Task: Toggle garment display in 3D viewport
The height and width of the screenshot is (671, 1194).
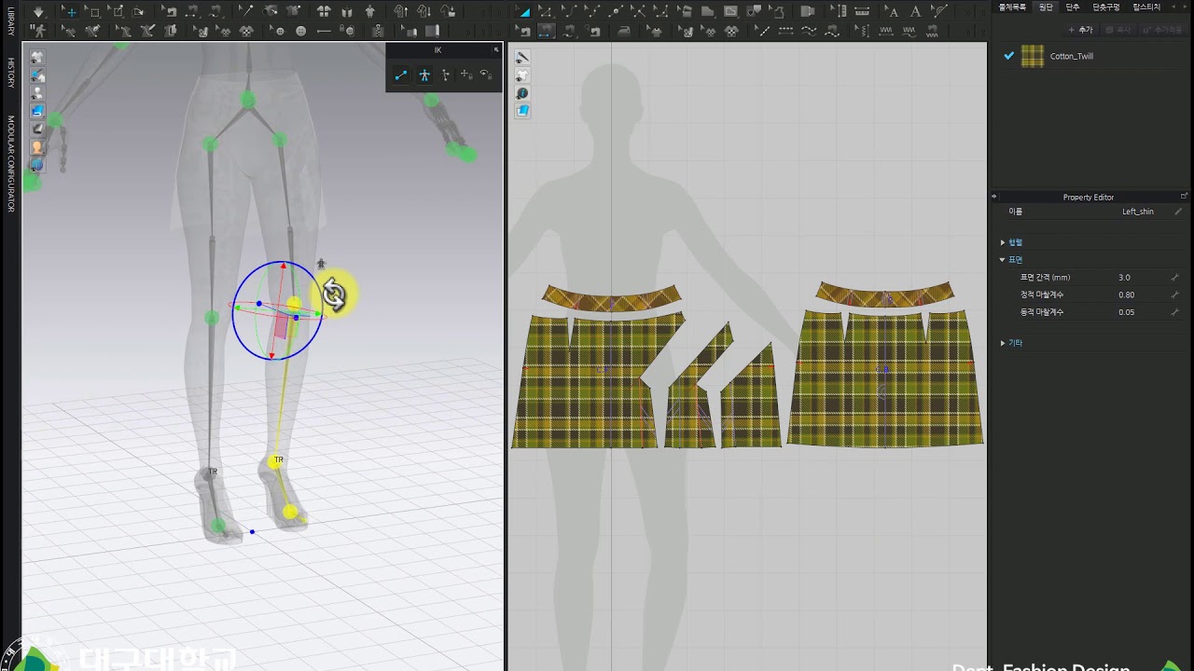Action: pos(37,58)
